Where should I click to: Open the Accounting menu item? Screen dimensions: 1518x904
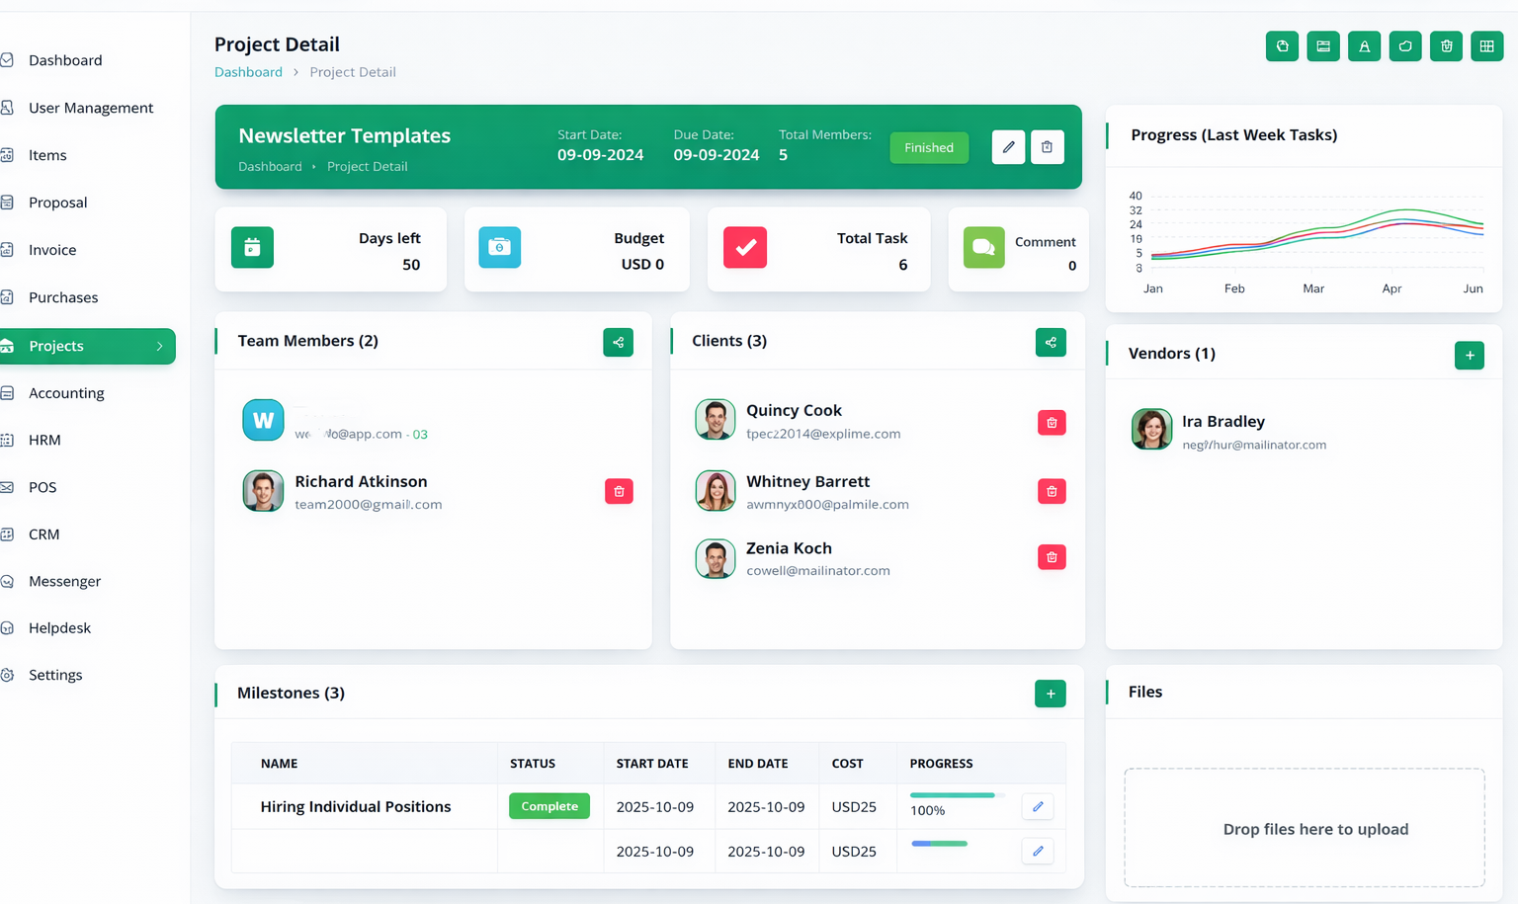point(66,393)
